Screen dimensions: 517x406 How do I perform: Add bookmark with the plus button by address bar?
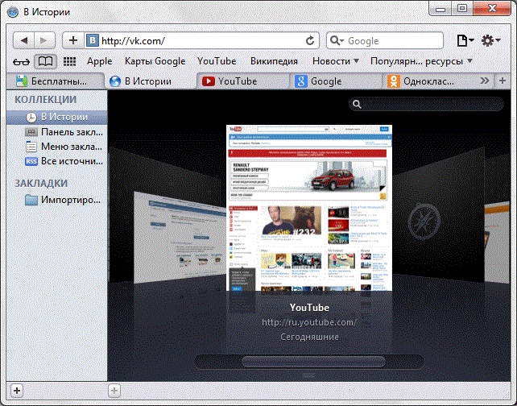(73, 40)
